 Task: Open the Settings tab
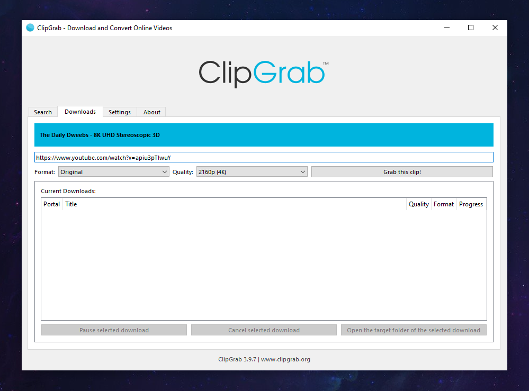pos(120,112)
